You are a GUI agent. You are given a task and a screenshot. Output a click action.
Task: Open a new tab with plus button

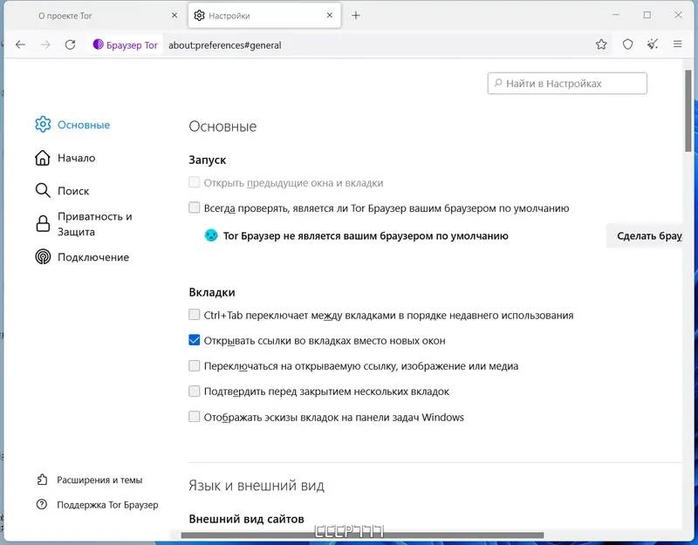[356, 16]
